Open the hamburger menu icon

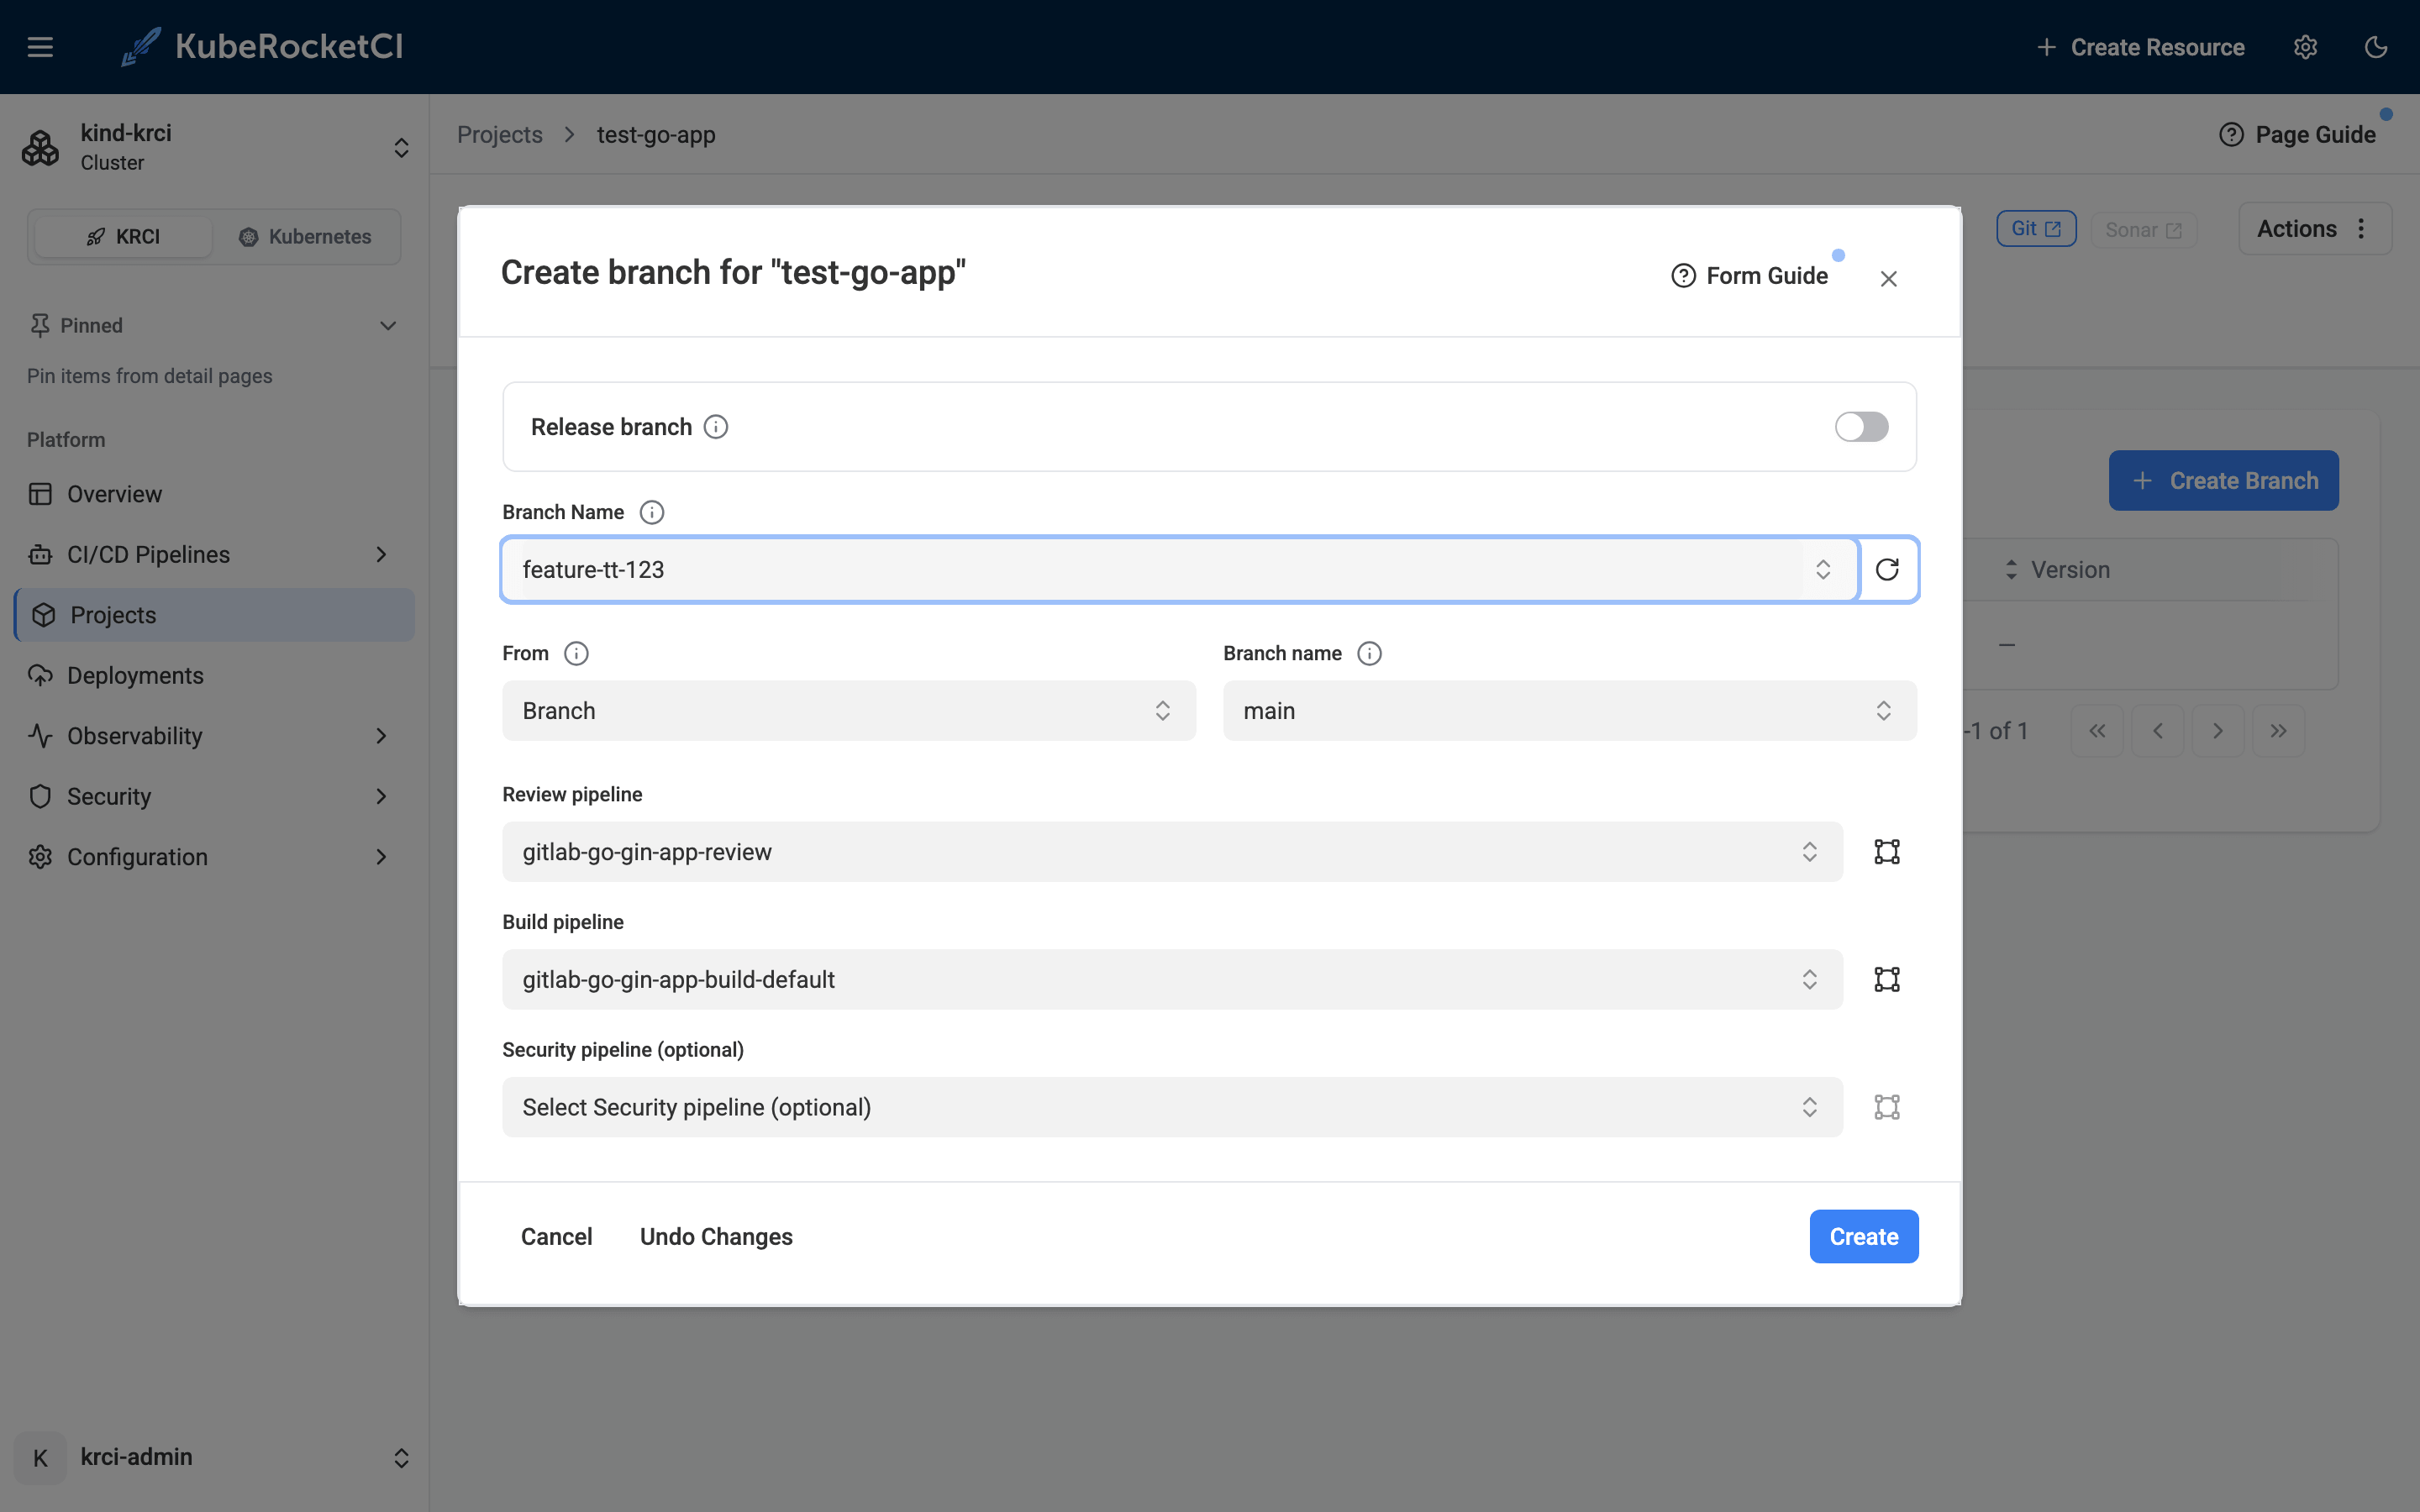pyautogui.click(x=40, y=47)
